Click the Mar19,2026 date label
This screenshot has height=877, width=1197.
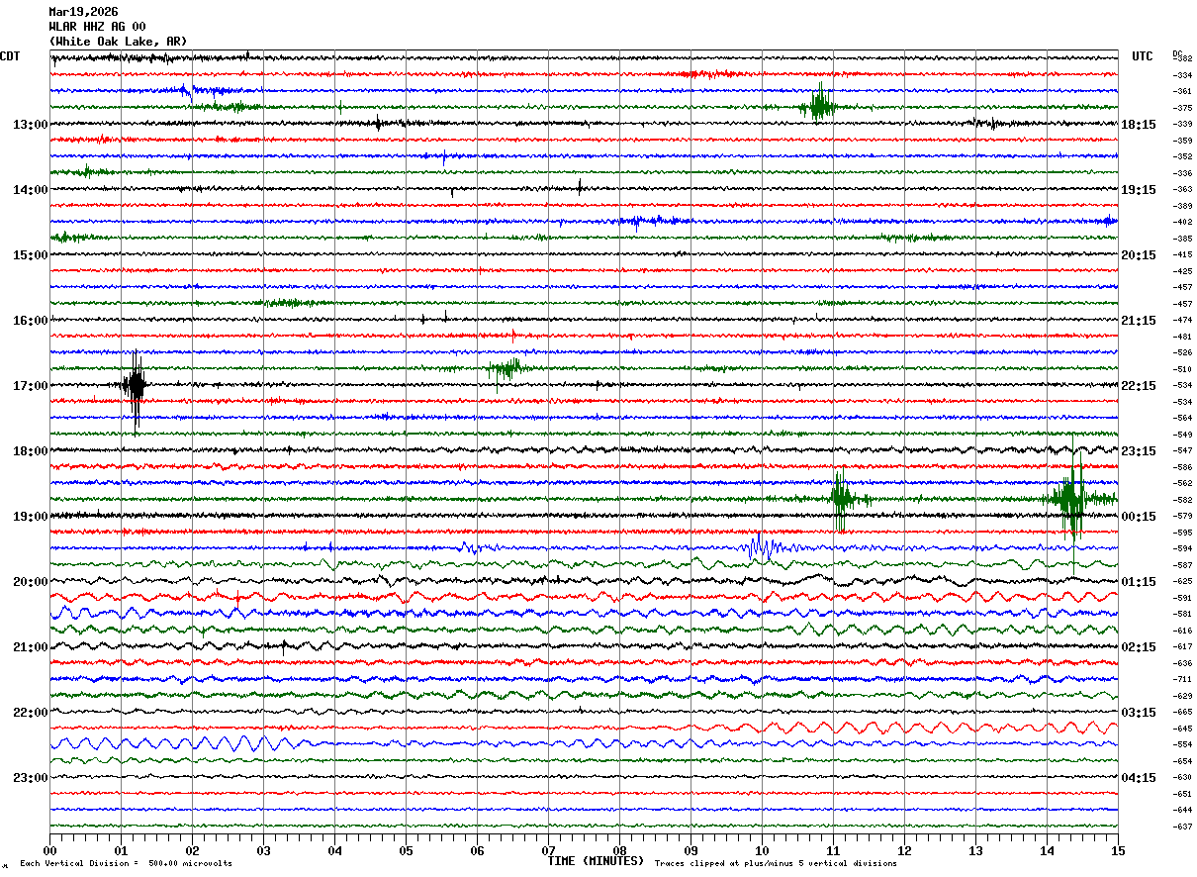[83, 12]
